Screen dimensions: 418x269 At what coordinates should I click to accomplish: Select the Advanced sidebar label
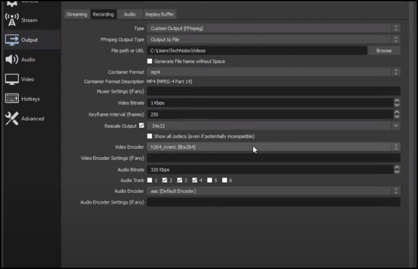click(33, 119)
